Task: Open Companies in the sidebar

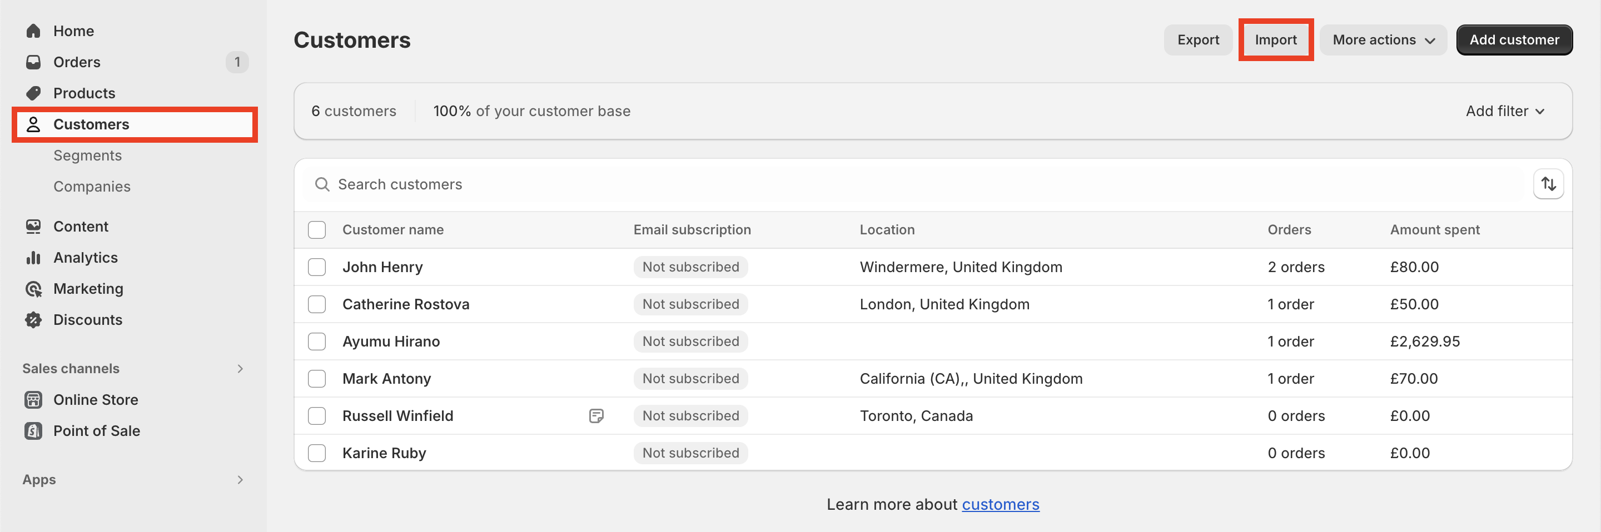Action: click(x=92, y=187)
